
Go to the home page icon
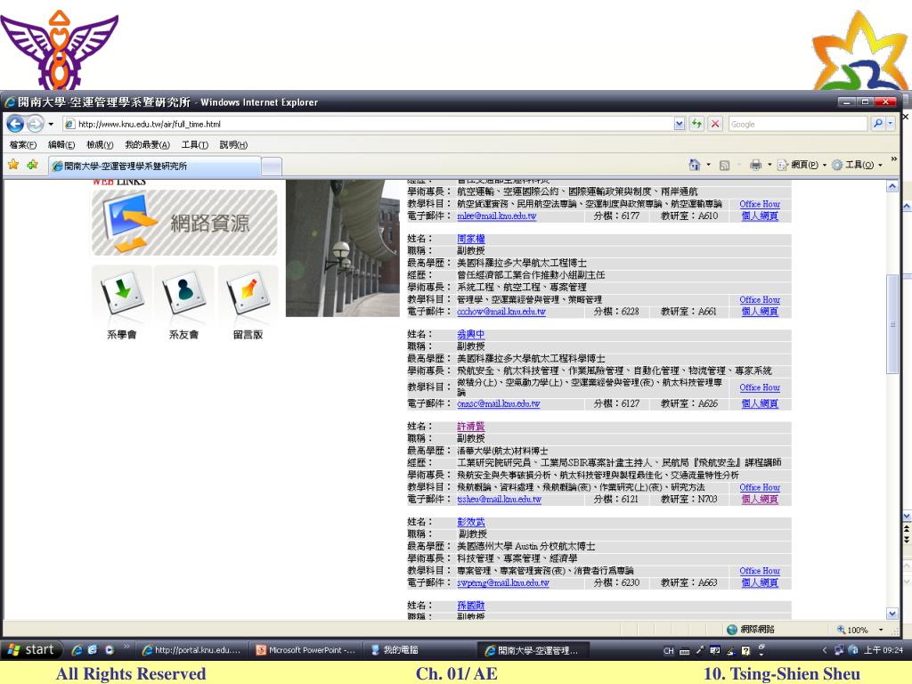pos(694,165)
